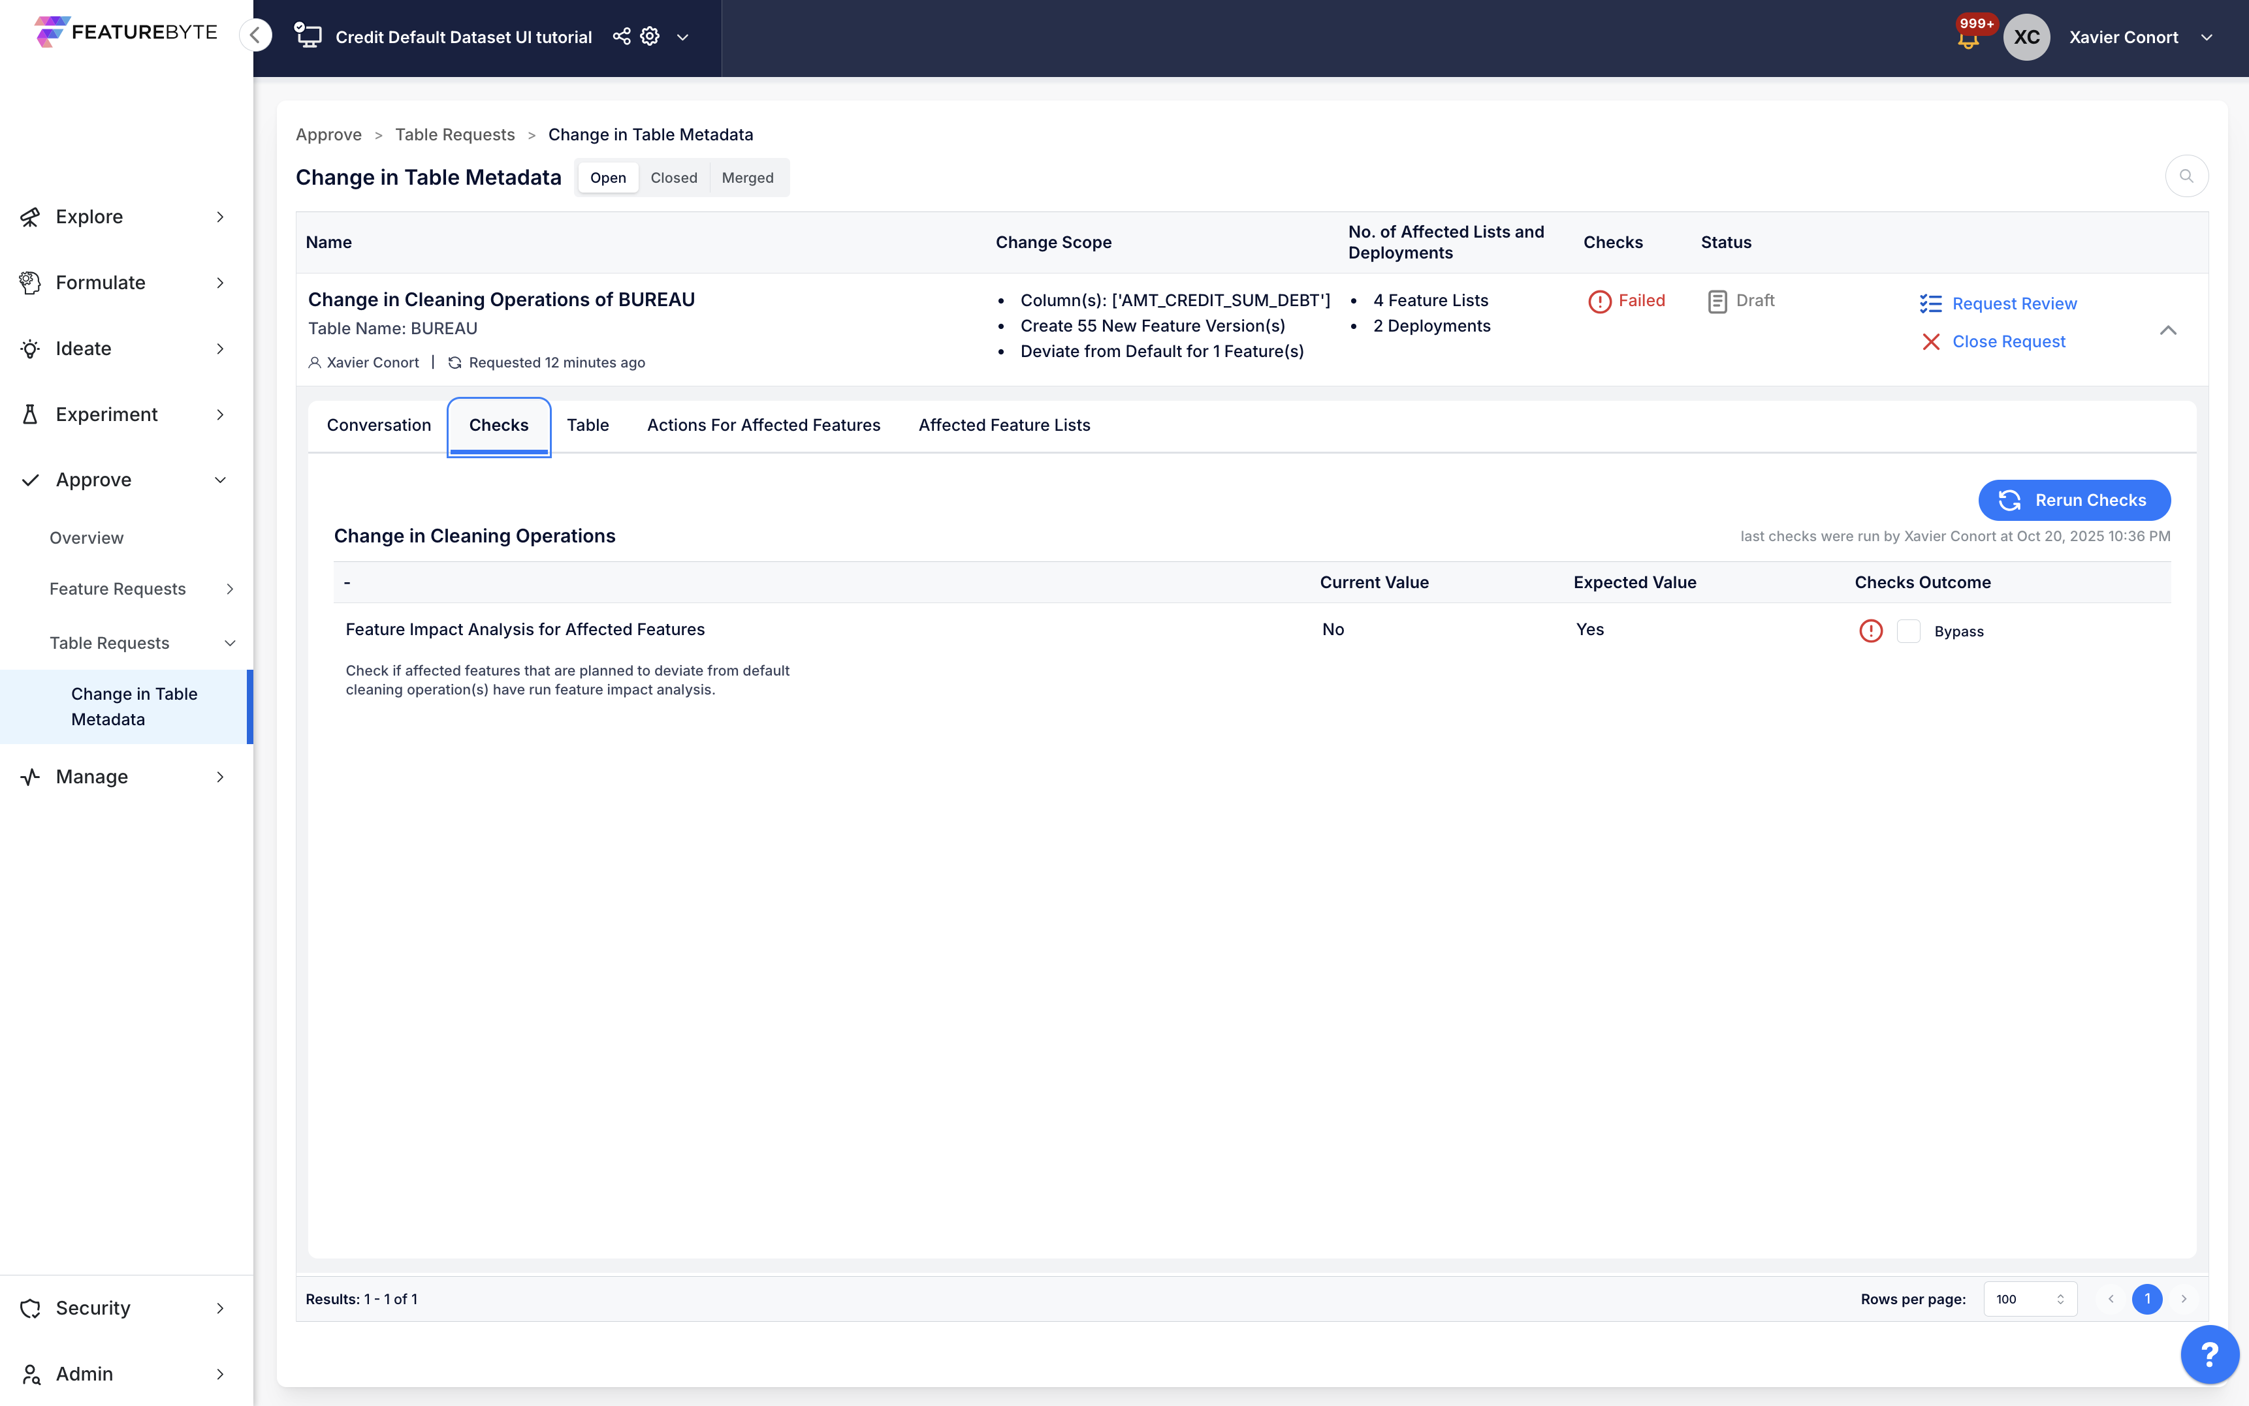Collapse the request row details chevron

2168,330
